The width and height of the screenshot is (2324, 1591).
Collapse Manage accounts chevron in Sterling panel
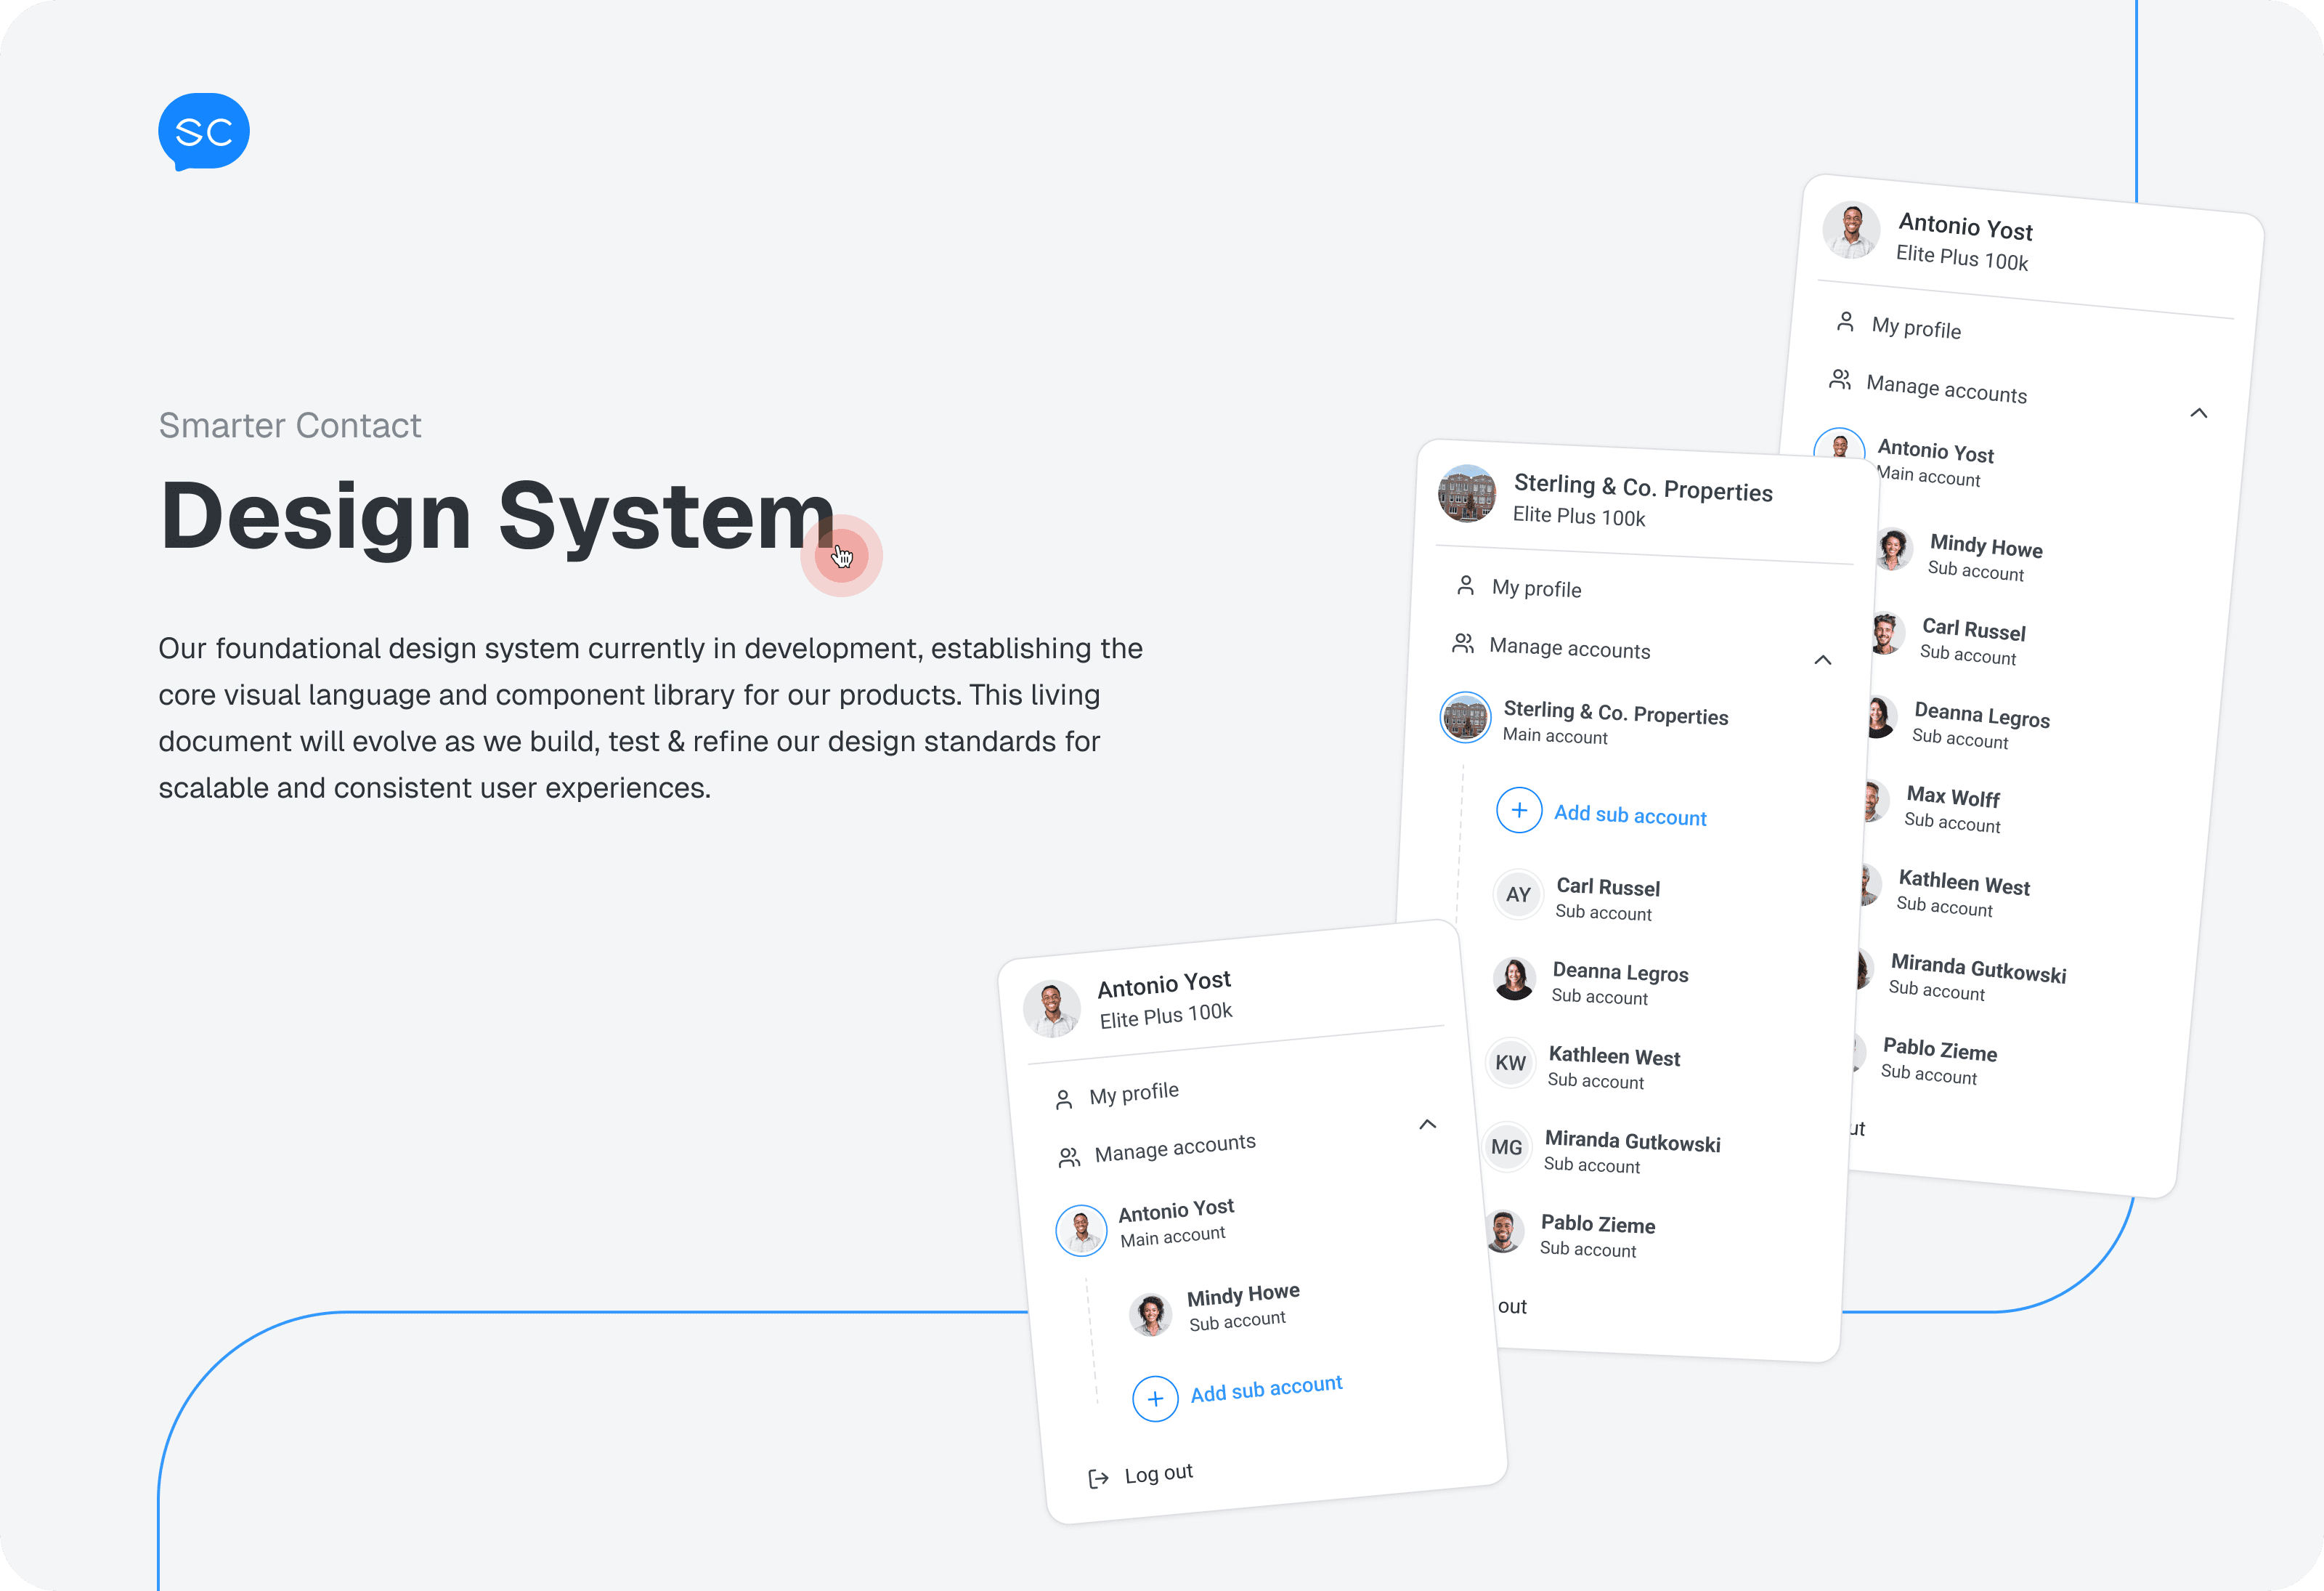pyautogui.click(x=1823, y=660)
